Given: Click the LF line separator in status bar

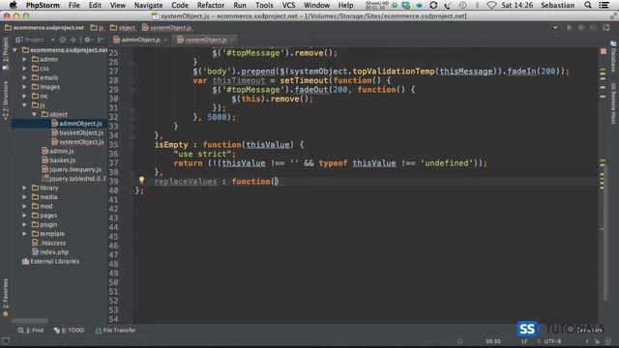Looking at the screenshot, I should pos(524,341).
